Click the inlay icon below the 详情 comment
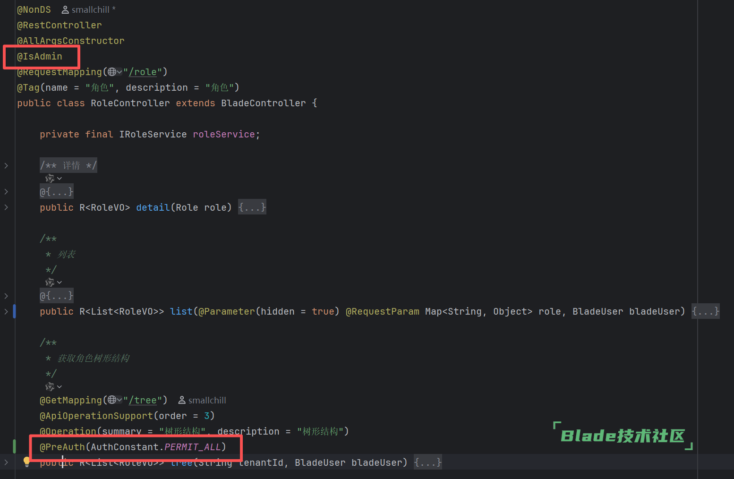Image resolution: width=734 pixels, height=479 pixels. coord(50,179)
